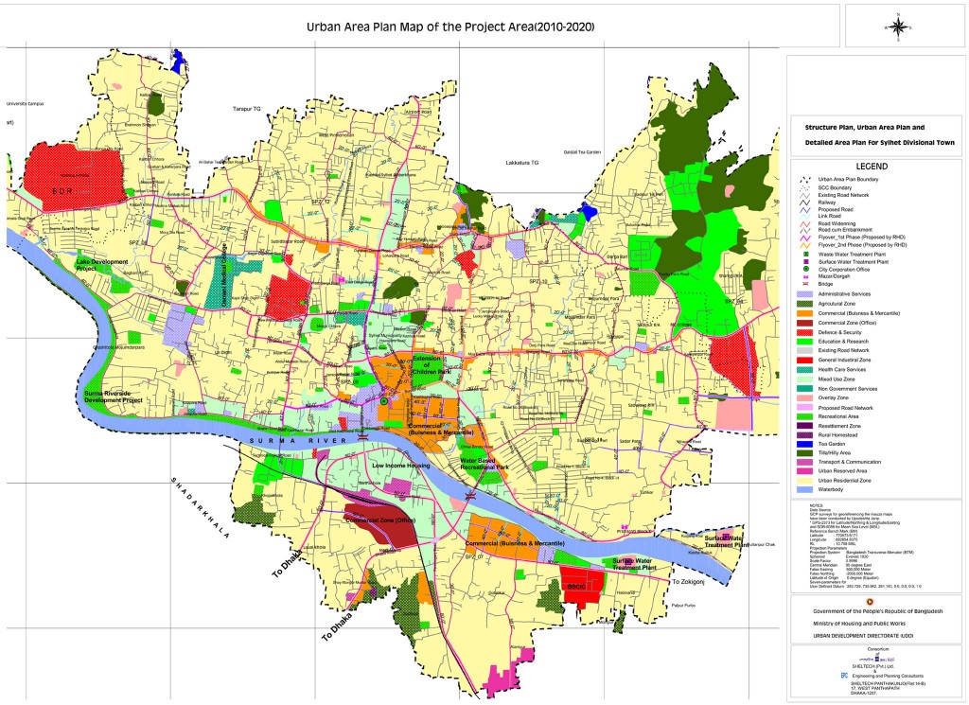Click the "Tarapur TG" label
Image resolution: width=969 pixels, height=705 pixels.
point(247,109)
